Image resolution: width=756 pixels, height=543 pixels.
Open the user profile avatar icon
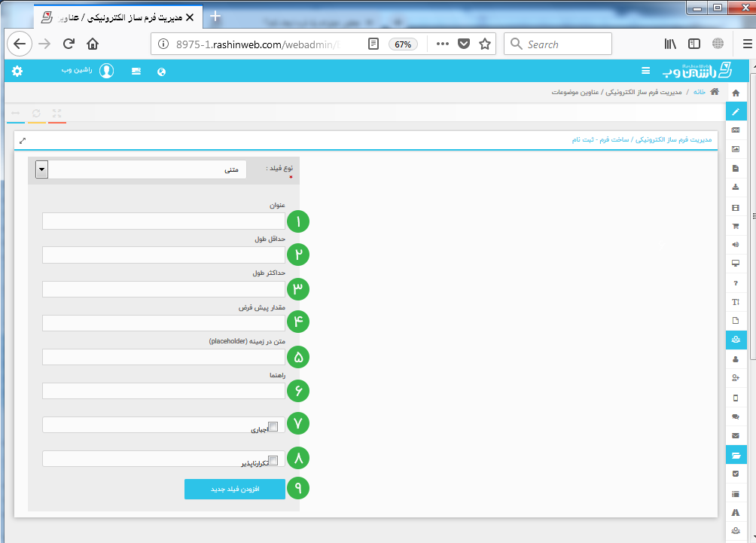pyautogui.click(x=107, y=72)
